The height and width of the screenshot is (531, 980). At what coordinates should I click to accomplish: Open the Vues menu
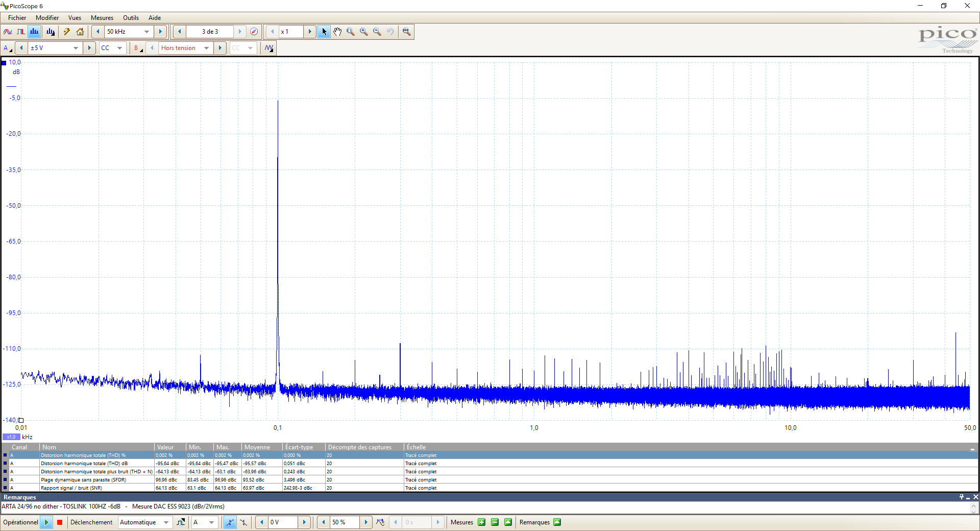pyautogui.click(x=75, y=18)
